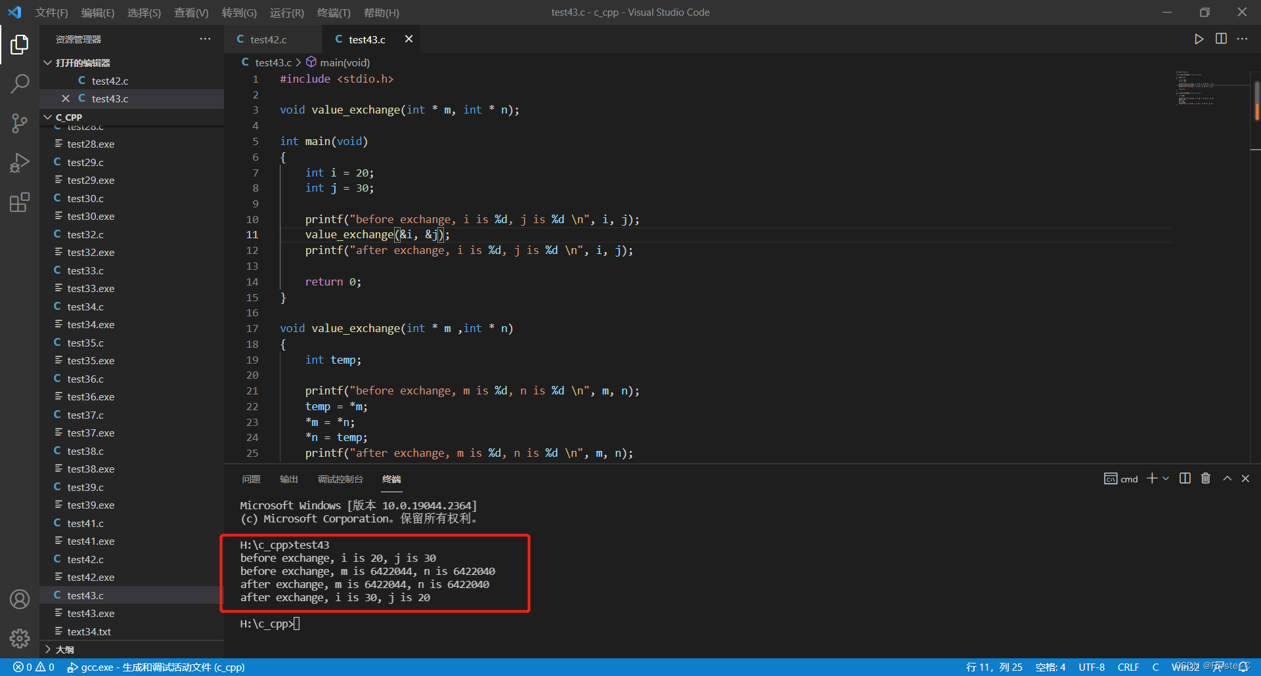
Task: Open the Manage gear settings icon
Action: tap(20, 639)
